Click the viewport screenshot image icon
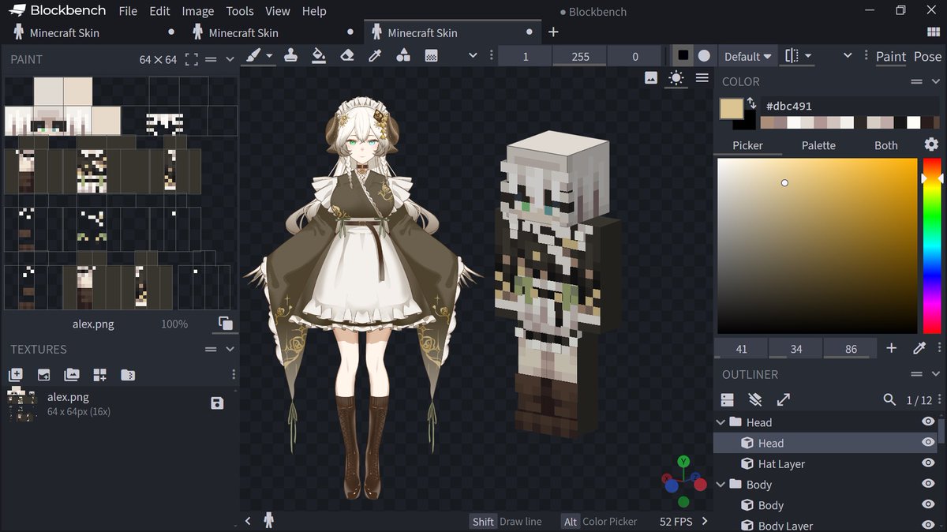The height and width of the screenshot is (532, 947). [651, 77]
